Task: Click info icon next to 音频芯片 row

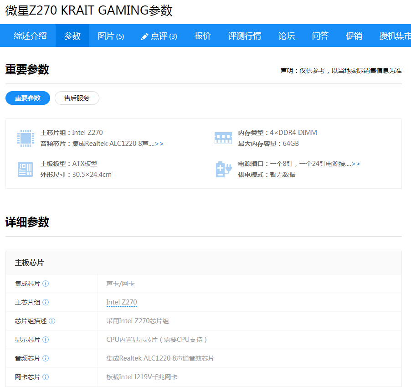Action: point(46,358)
